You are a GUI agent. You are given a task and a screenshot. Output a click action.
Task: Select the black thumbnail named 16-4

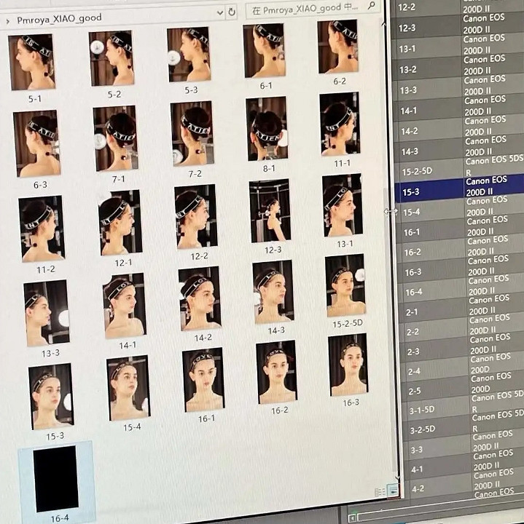point(56,478)
